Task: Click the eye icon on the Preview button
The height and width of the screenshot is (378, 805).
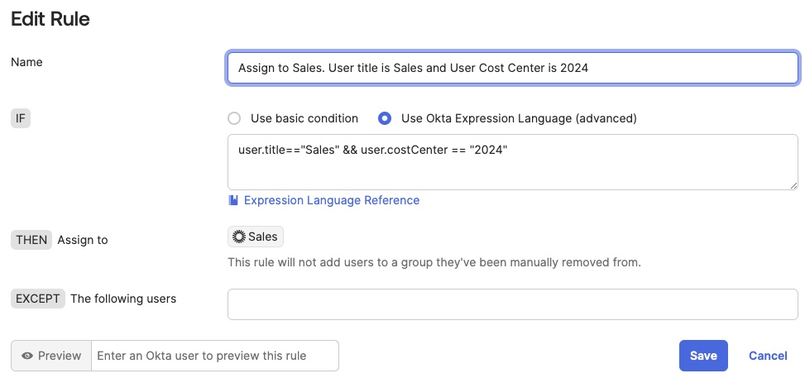Action: click(27, 356)
